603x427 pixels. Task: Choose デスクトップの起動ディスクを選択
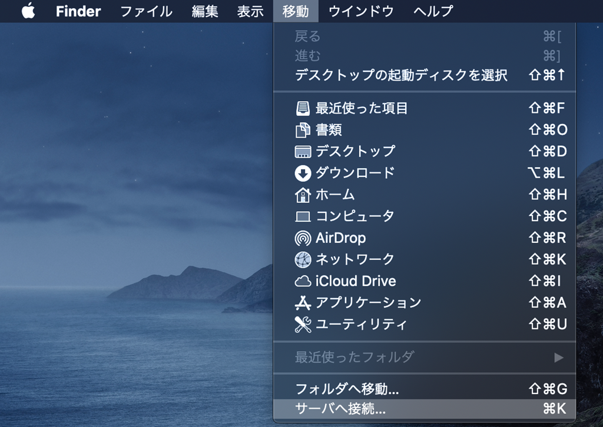[425, 75]
